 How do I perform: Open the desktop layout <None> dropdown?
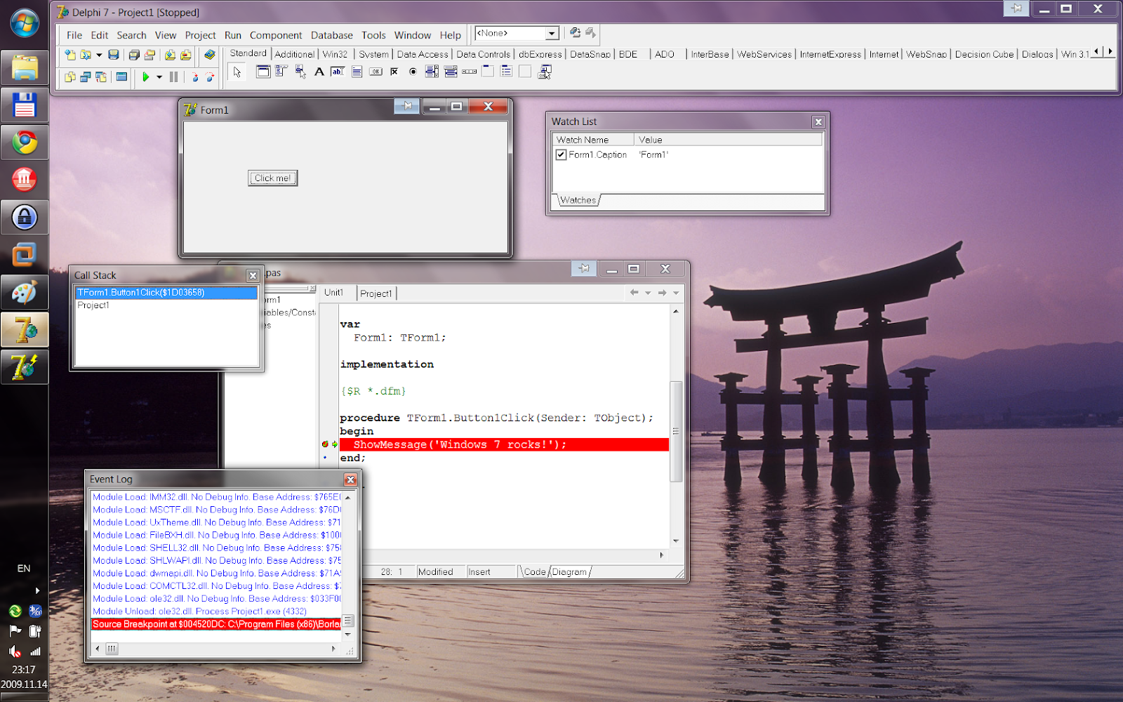tap(552, 34)
